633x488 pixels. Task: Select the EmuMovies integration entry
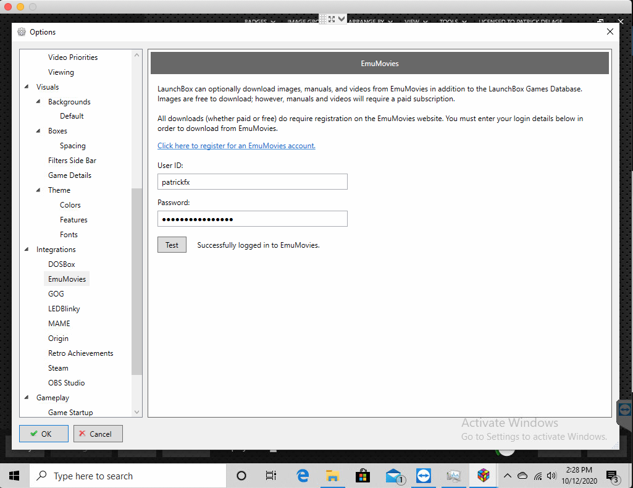tap(67, 279)
